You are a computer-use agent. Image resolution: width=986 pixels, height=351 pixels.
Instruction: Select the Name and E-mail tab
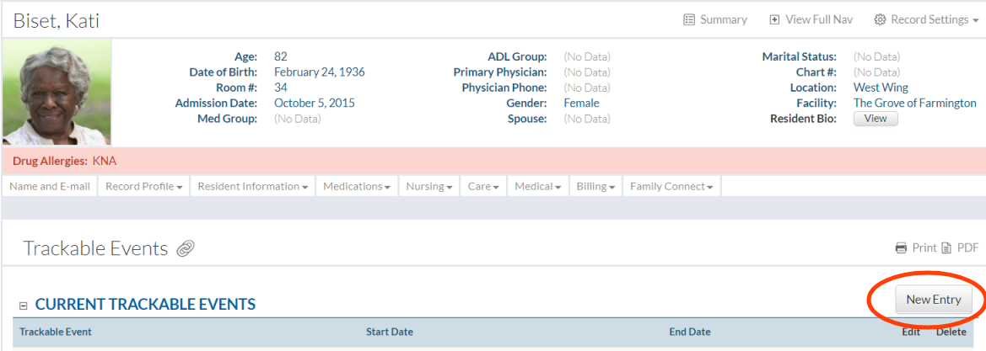[50, 187]
